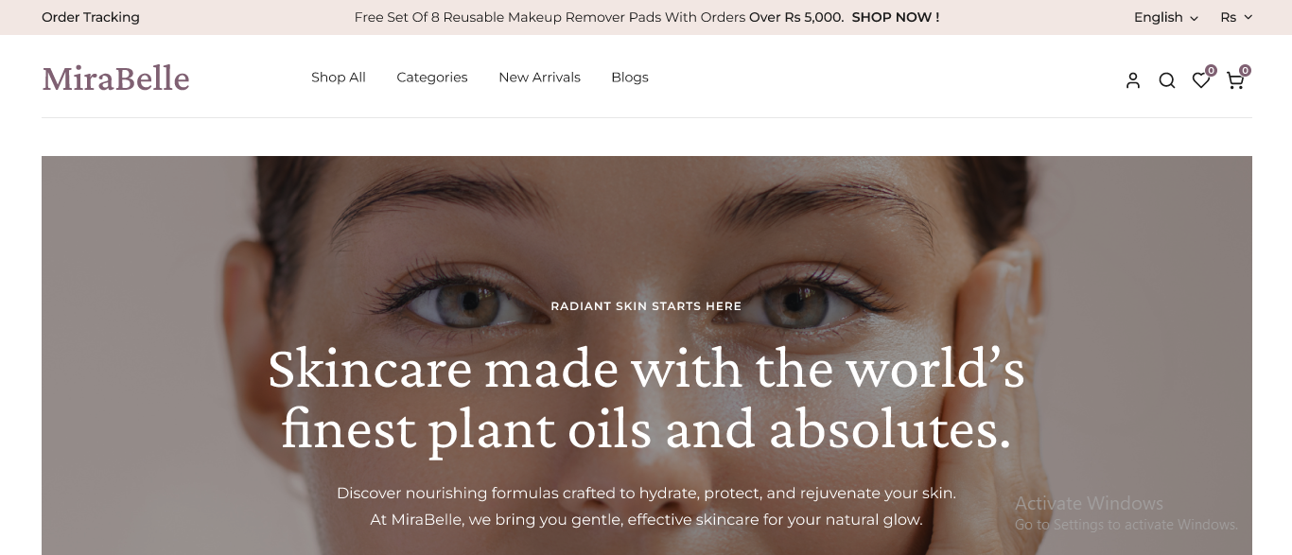Go to the New Arrivals page

539,78
